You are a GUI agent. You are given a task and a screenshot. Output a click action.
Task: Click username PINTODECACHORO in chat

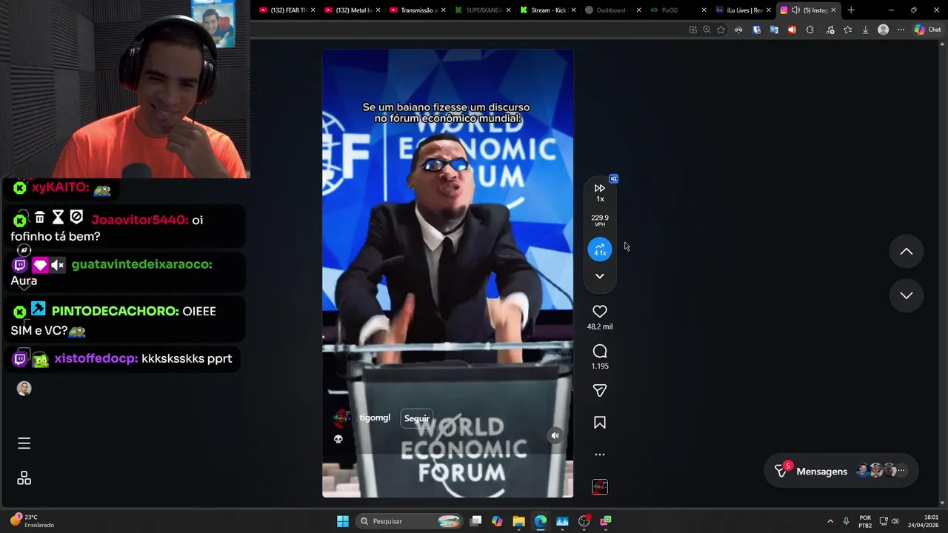pyautogui.click(x=115, y=312)
